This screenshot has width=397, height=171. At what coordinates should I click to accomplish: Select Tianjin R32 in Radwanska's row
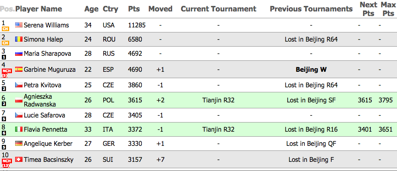(x=218, y=100)
